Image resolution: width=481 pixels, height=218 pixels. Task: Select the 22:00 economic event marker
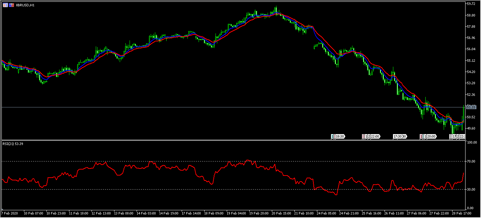pos(375,136)
